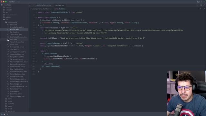Open the collaboration panel icon in status bar
This screenshot has width=206, height=116.
[4, 114]
